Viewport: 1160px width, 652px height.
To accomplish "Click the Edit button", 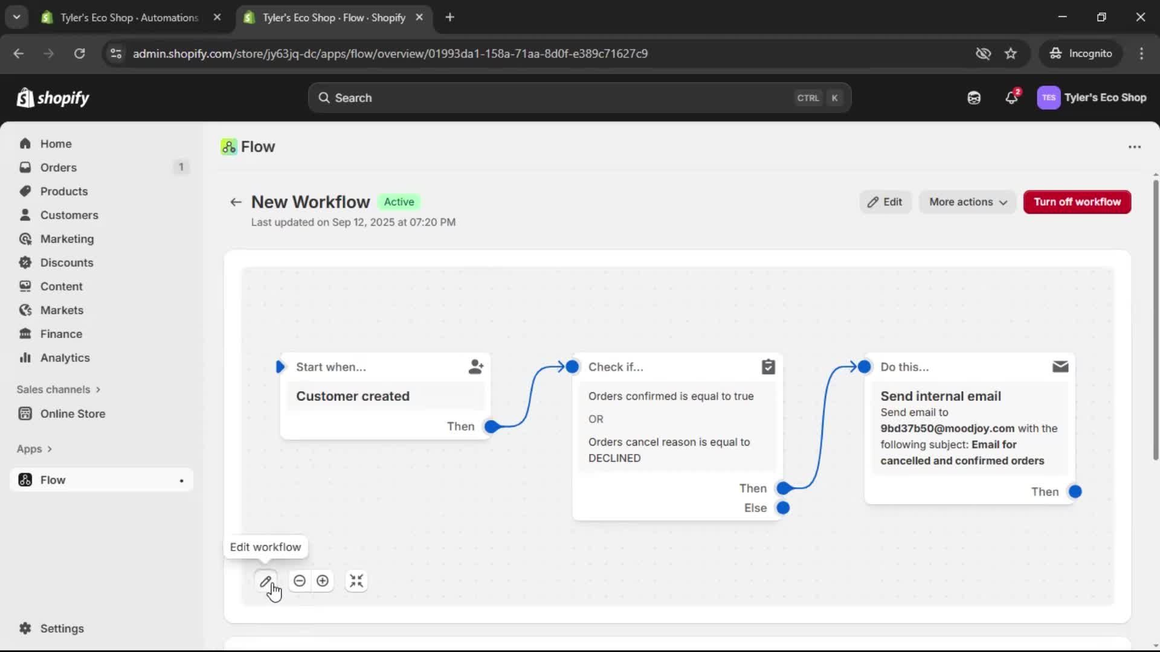I will click(884, 202).
